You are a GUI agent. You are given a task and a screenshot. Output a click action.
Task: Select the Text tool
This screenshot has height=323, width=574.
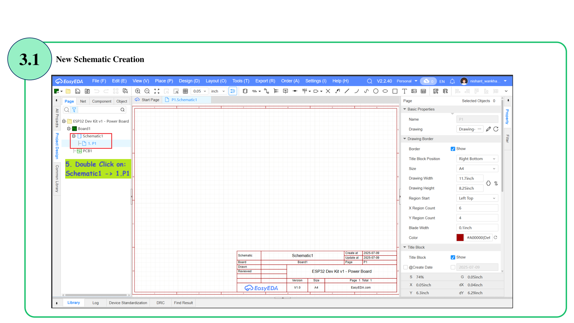tap(404, 91)
